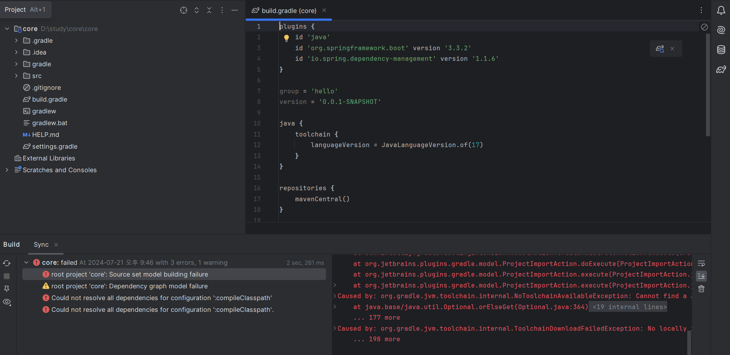Select last ':compileClasspath'. error with period

[162, 309]
